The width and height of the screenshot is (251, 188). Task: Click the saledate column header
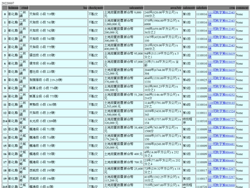[202, 8]
